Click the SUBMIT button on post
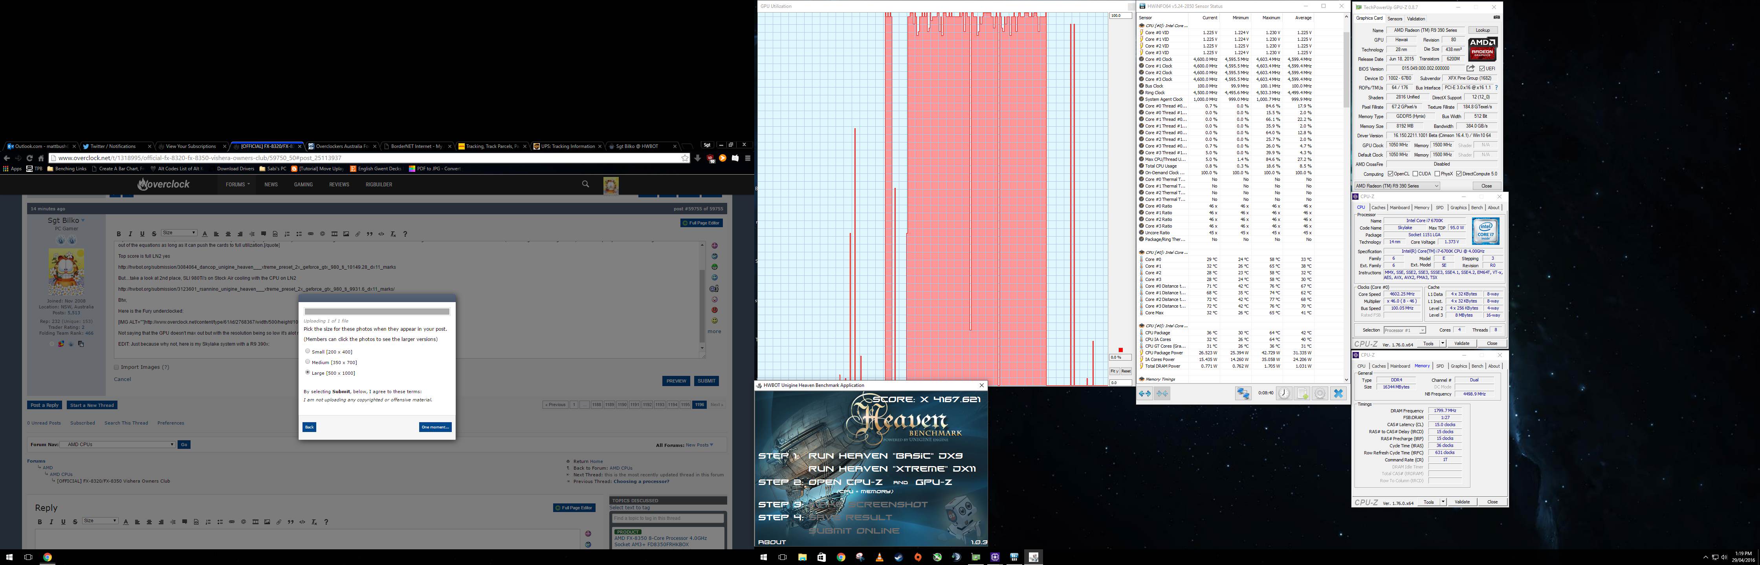The height and width of the screenshot is (565, 1760). (x=706, y=381)
